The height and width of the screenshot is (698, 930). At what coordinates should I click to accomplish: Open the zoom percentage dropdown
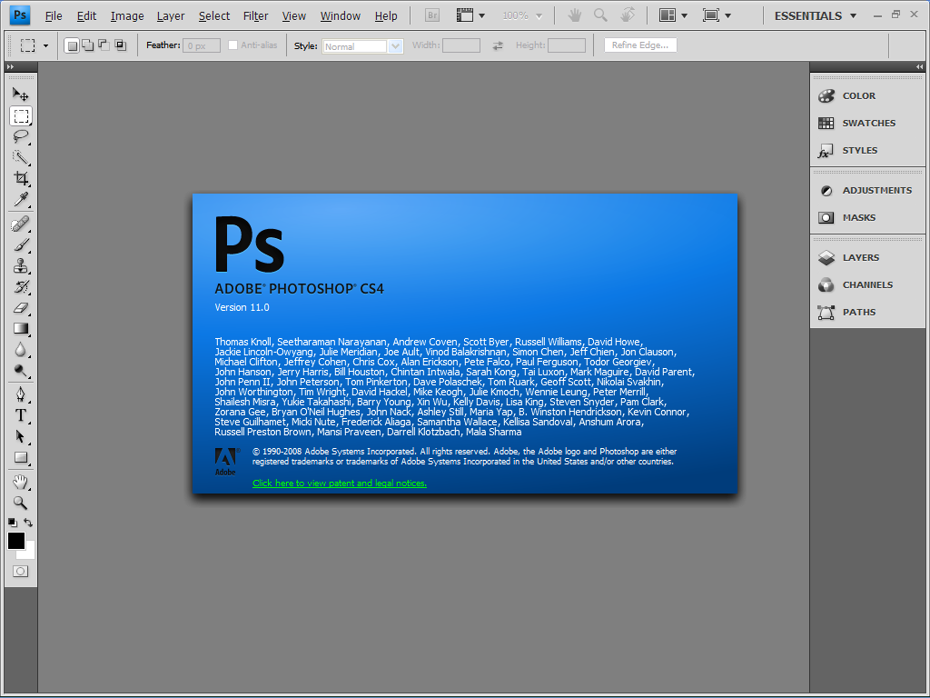click(x=538, y=15)
